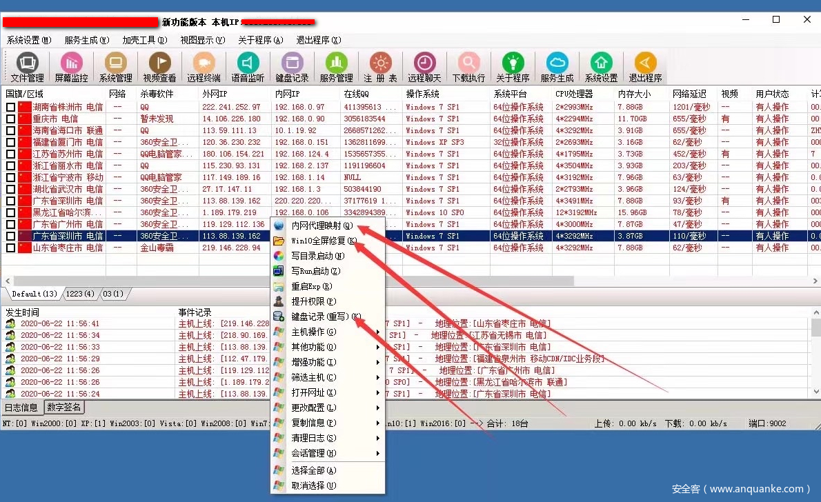Viewport: 821px width, 502px height.
Task: Choose 选择全部 in the context menu
Action: 314,470
